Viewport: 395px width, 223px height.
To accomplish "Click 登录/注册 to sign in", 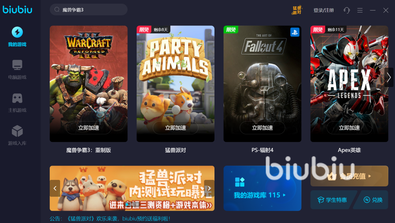I will [x=324, y=10].
